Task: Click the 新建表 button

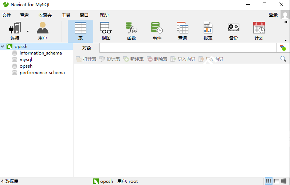Action: click(133, 59)
